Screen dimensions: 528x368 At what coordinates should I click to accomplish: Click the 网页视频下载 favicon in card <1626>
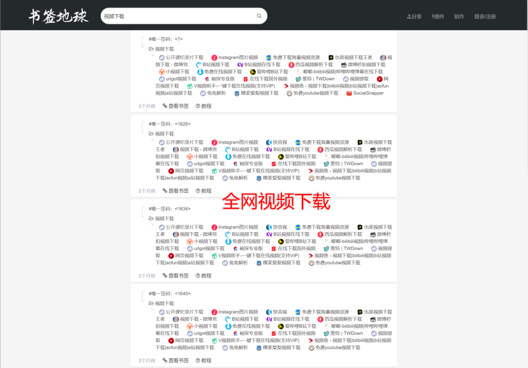171,171
